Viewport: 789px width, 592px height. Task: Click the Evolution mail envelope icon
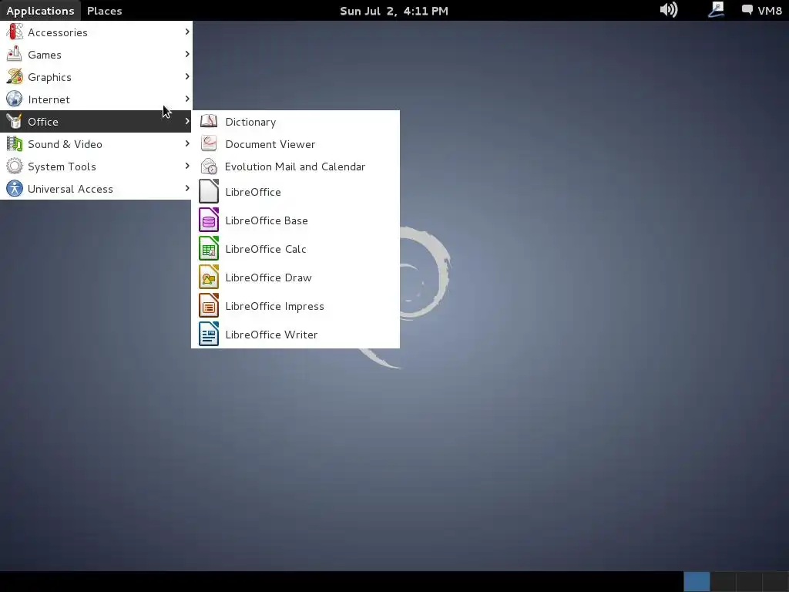pyautogui.click(x=209, y=166)
